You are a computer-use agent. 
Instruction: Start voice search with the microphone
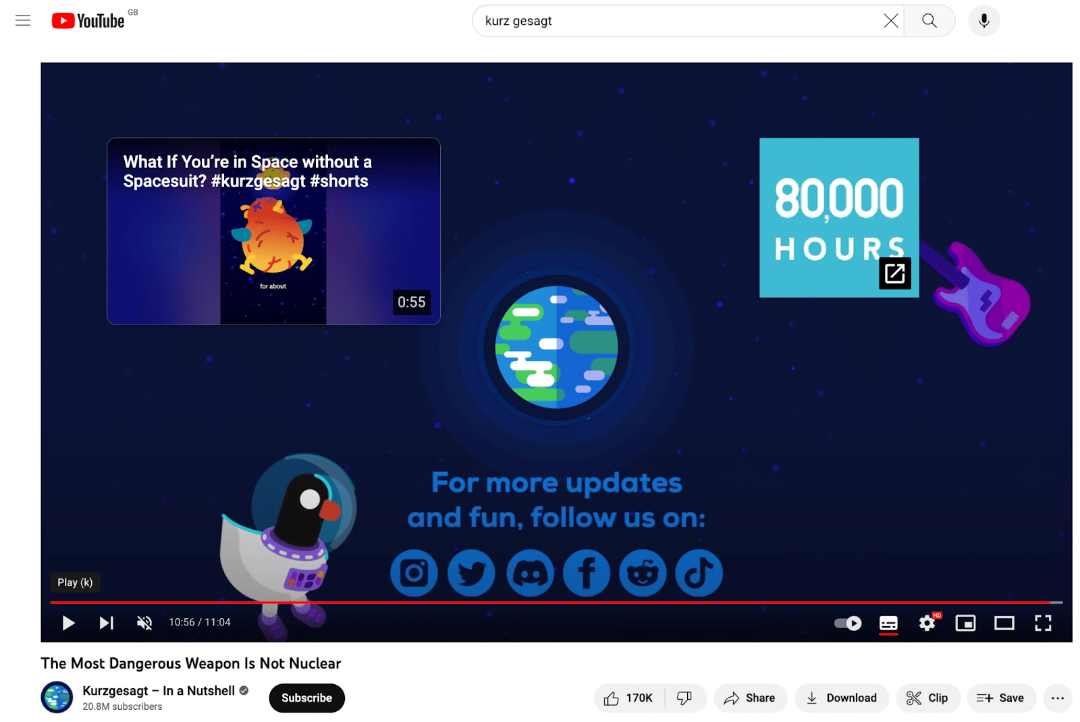(984, 21)
